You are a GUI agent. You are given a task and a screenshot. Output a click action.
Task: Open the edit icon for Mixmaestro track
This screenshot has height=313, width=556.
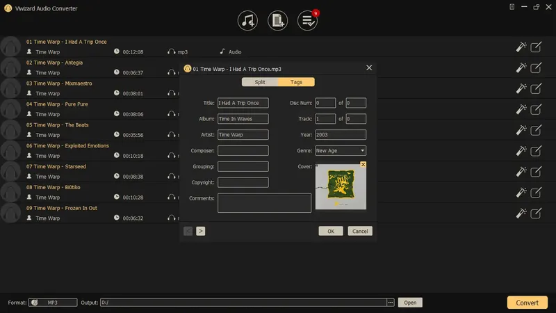click(536, 88)
